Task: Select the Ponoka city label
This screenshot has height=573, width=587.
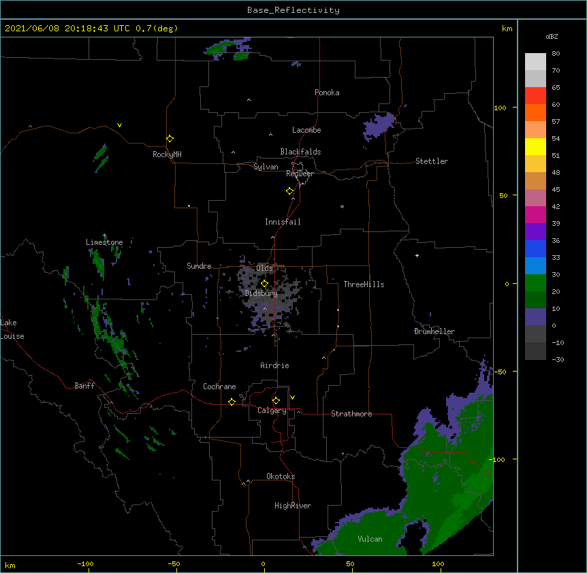Action: click(x=327, y=93)
